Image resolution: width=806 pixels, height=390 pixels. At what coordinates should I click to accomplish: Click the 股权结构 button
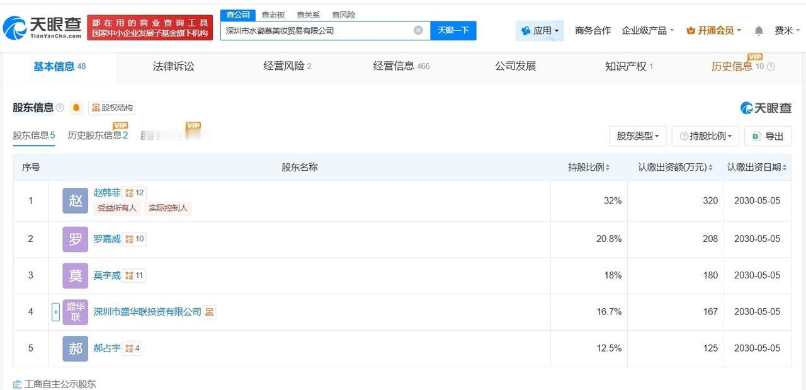(x=112, y=108)
